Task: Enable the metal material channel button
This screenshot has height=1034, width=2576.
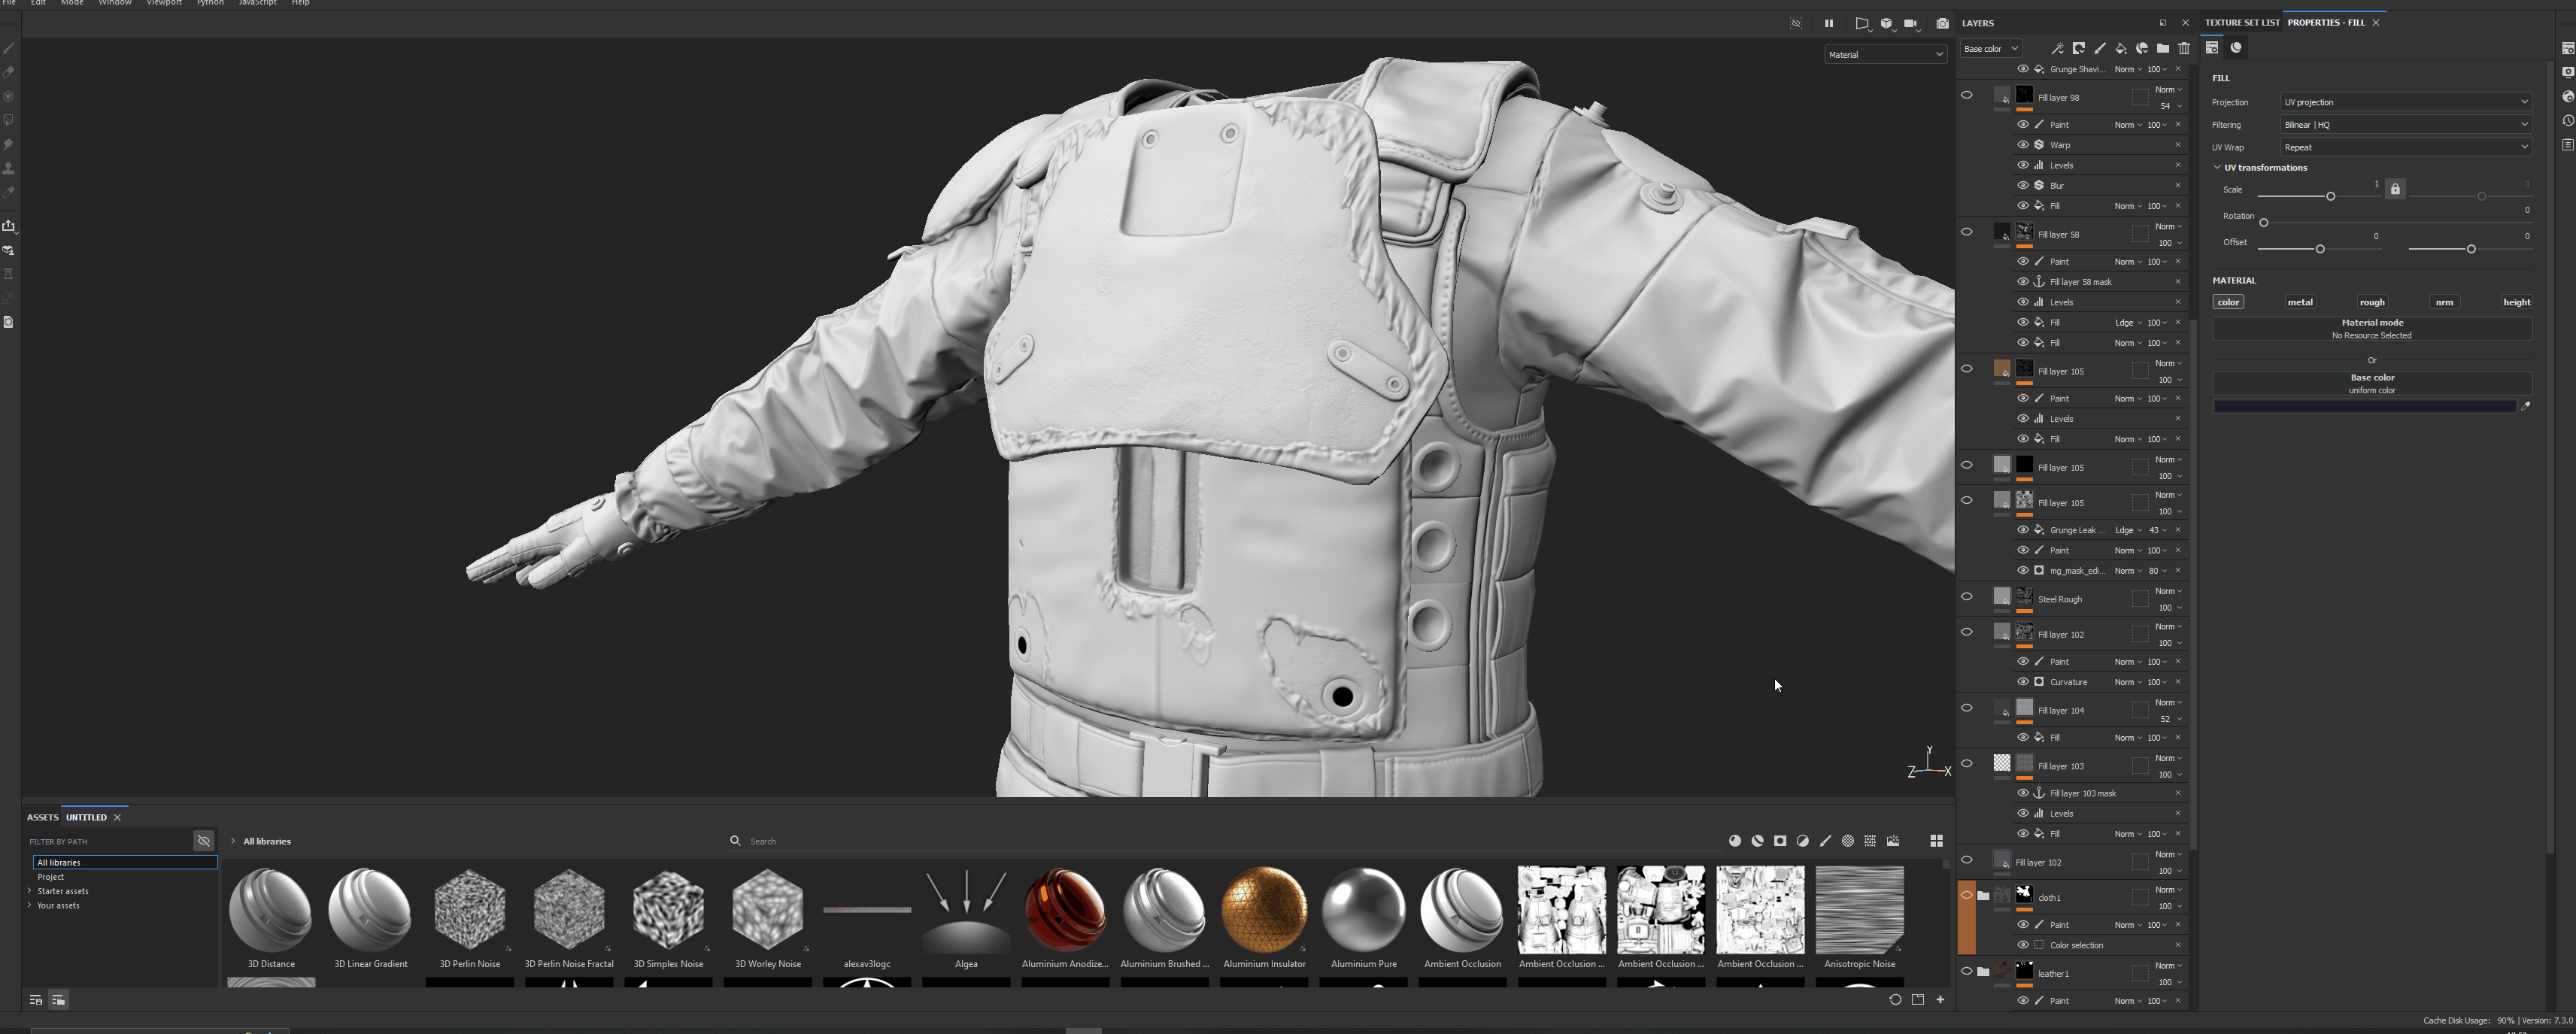Action: (2300, 302)
